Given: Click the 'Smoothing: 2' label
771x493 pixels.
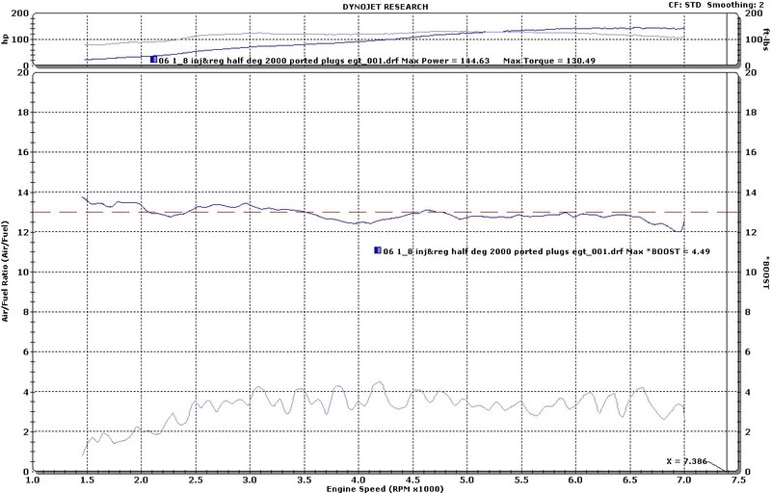Looking at the screenshot, I should click(x=735, y=5).
